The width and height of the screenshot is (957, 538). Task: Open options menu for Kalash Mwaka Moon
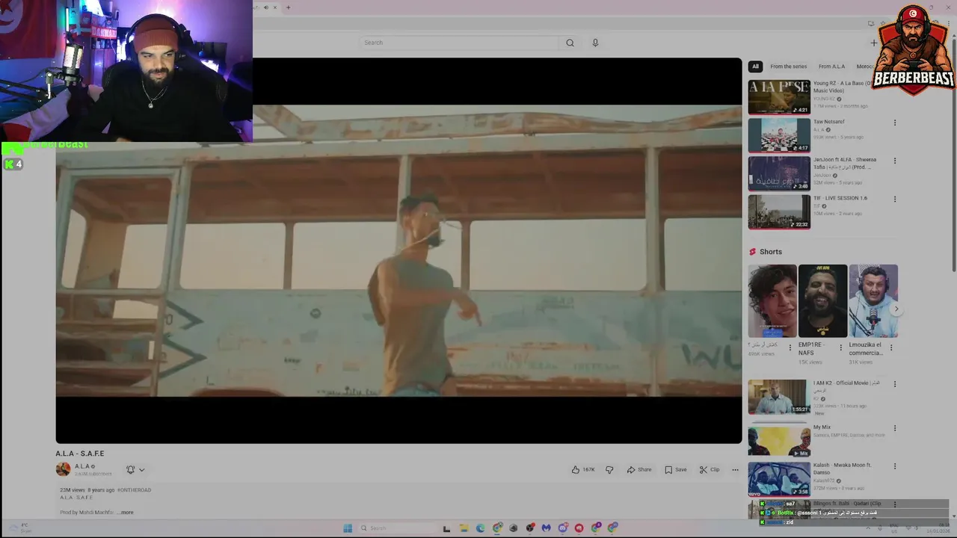coord(895,466)
